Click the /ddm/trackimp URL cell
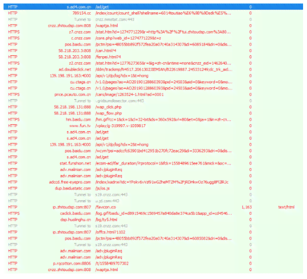The image size is (307, 279). point(164,70)
